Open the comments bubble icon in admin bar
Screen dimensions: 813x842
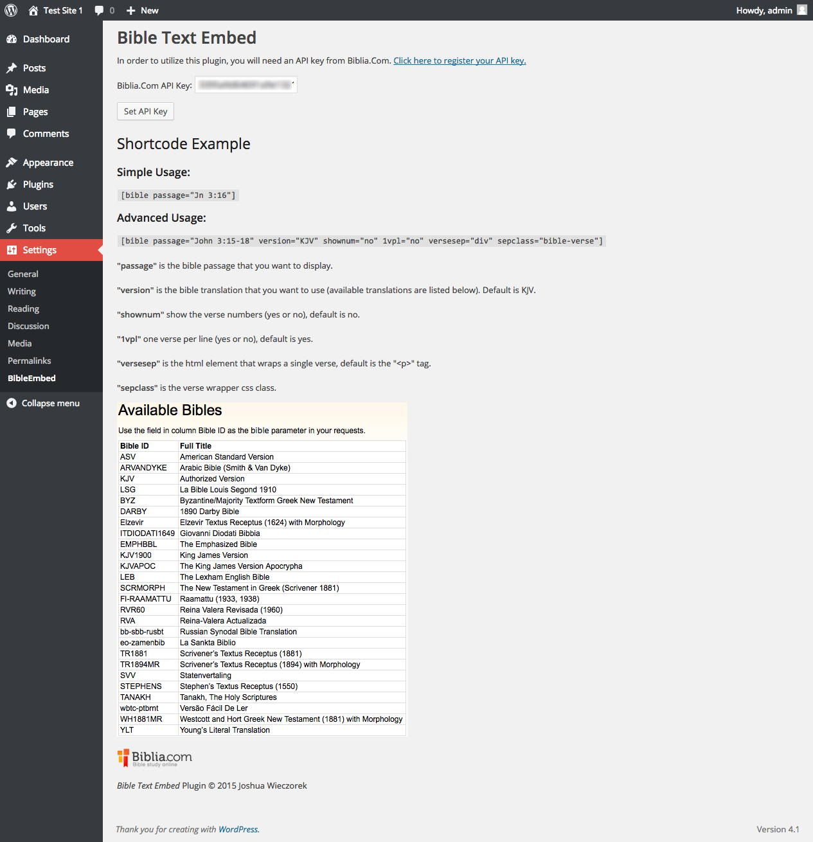pos(99,10)
